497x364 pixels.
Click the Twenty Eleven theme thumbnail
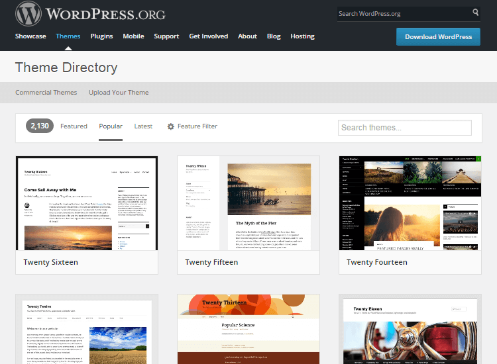click(x=410, y=329)
